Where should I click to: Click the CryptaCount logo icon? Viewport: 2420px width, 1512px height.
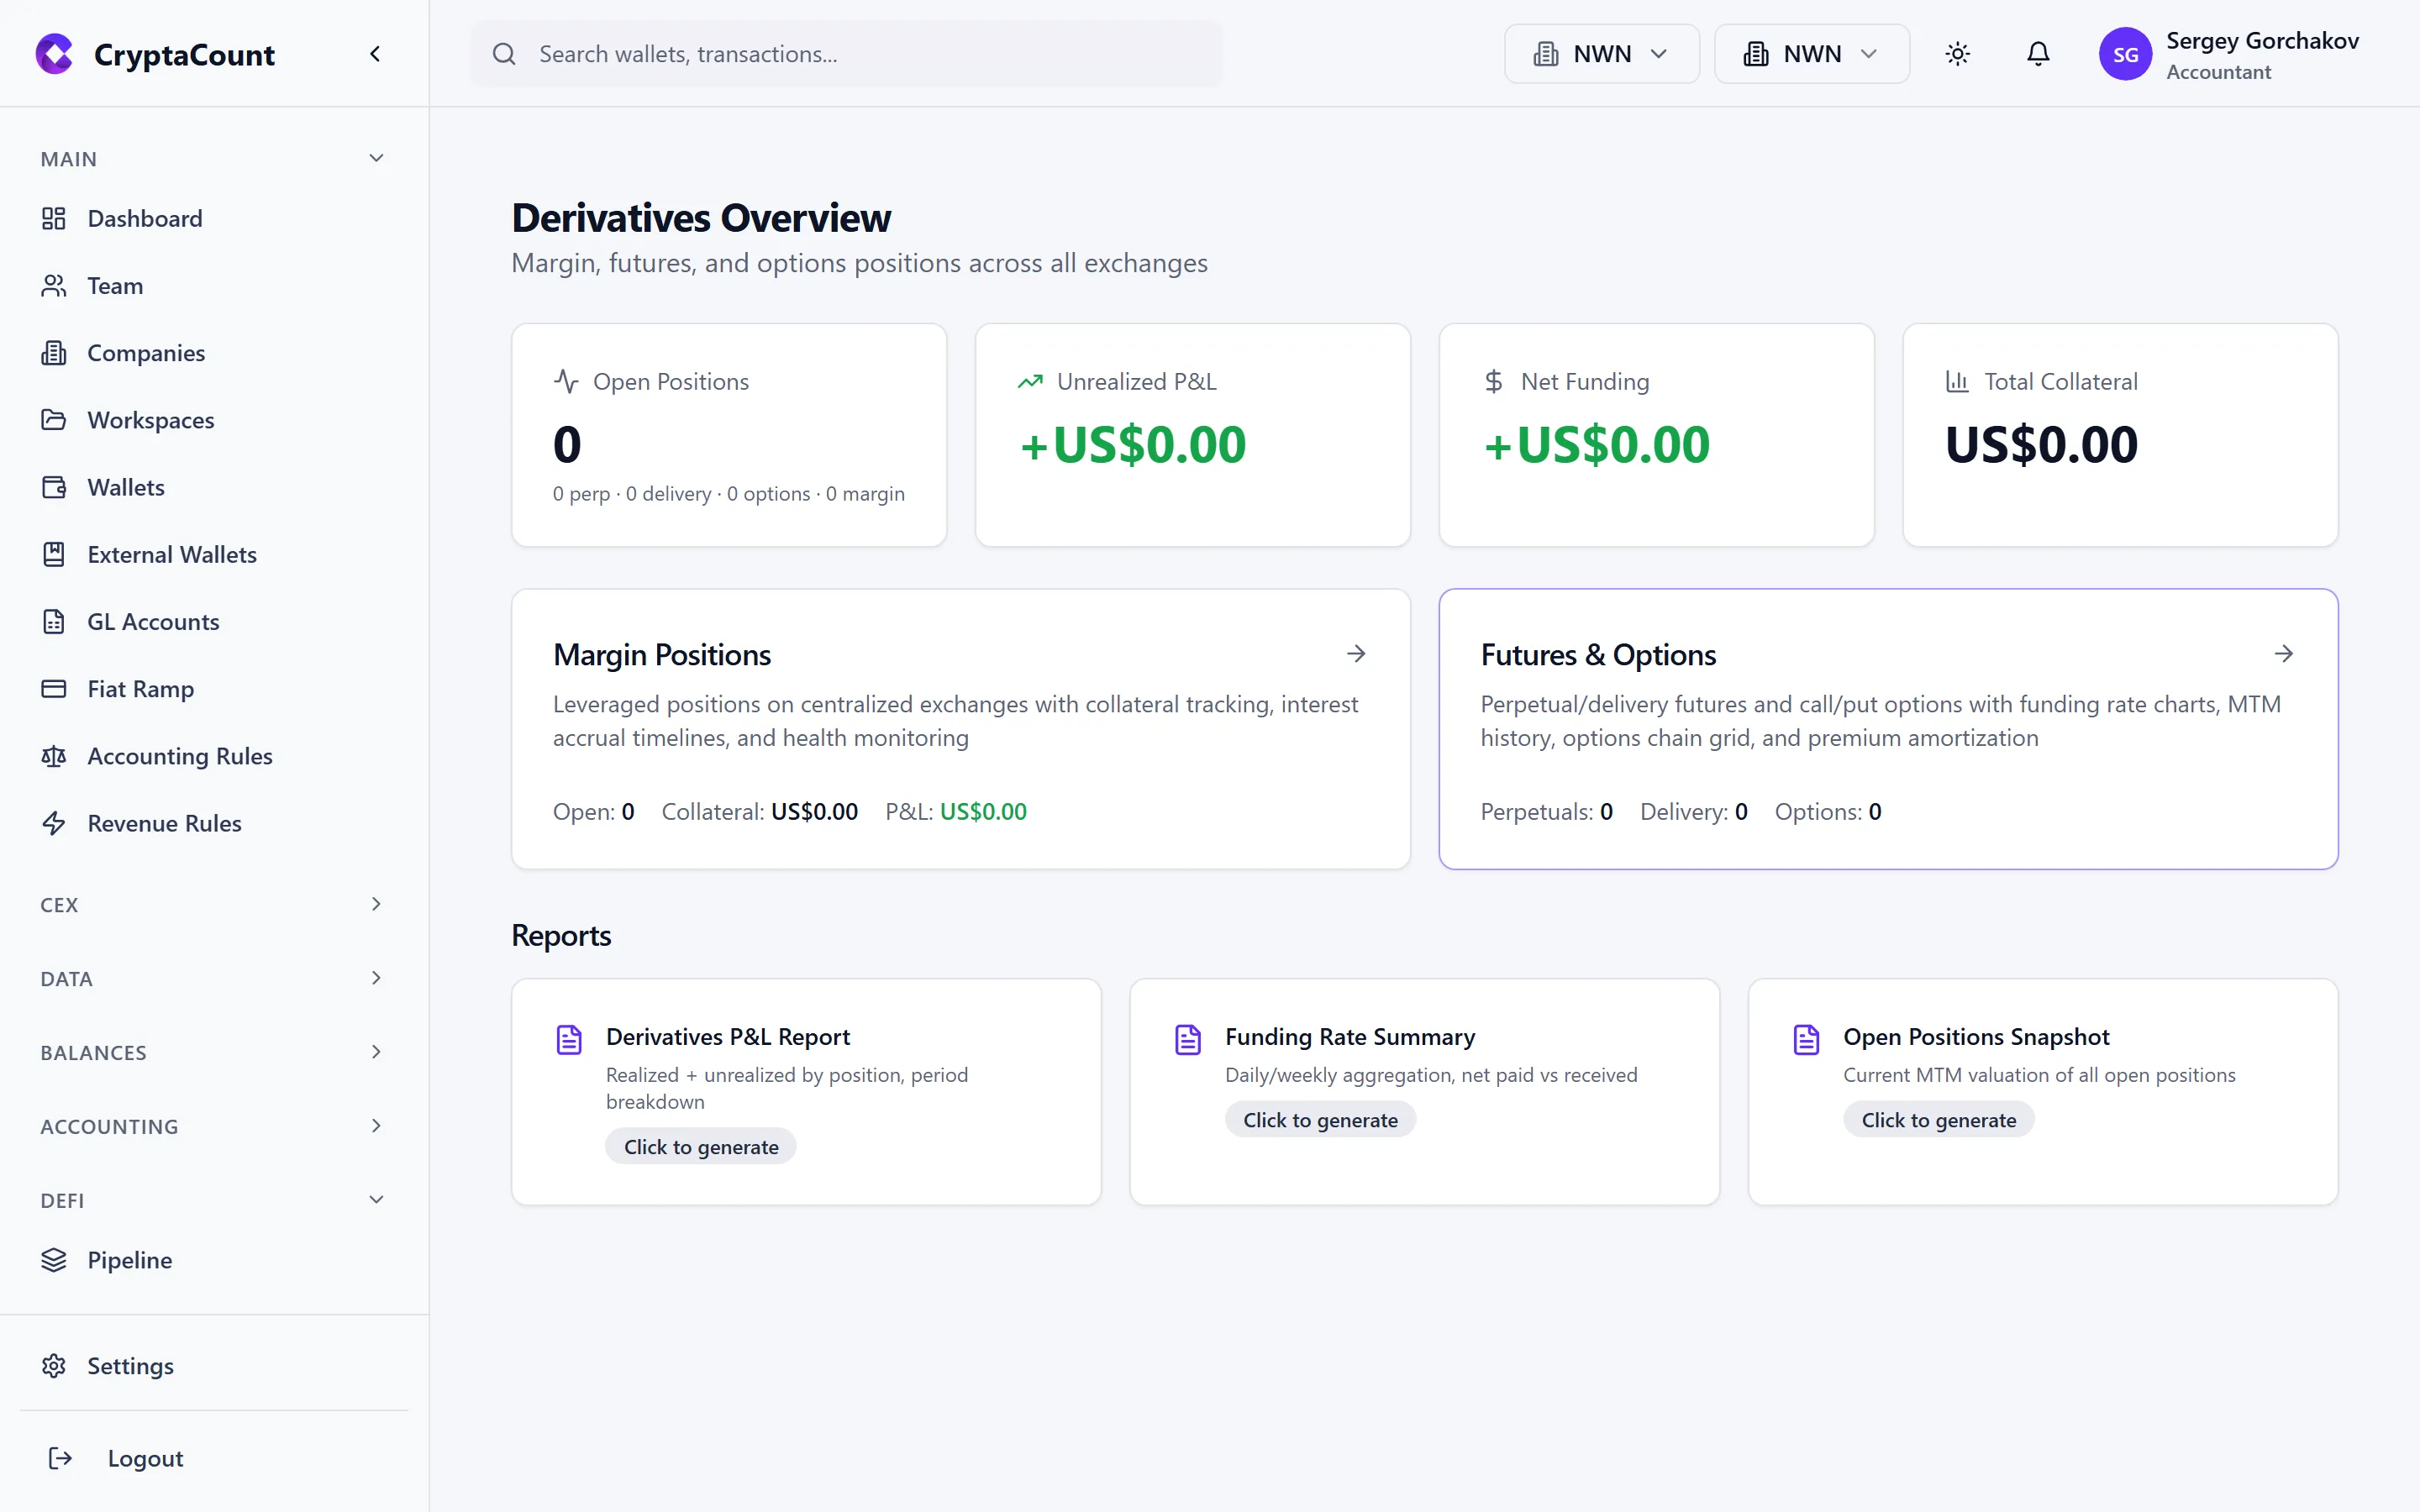point(54,54)
